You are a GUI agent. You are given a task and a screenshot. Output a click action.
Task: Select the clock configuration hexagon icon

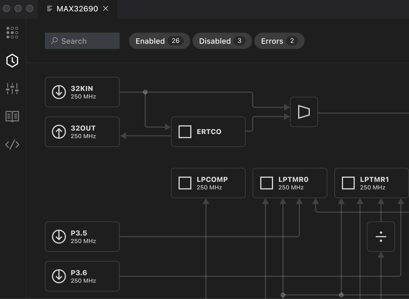(x=12, y=61)
